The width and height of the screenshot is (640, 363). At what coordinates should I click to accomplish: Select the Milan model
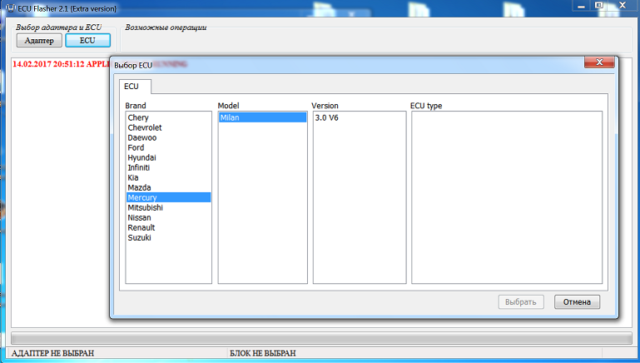click(x=262, y=117)
